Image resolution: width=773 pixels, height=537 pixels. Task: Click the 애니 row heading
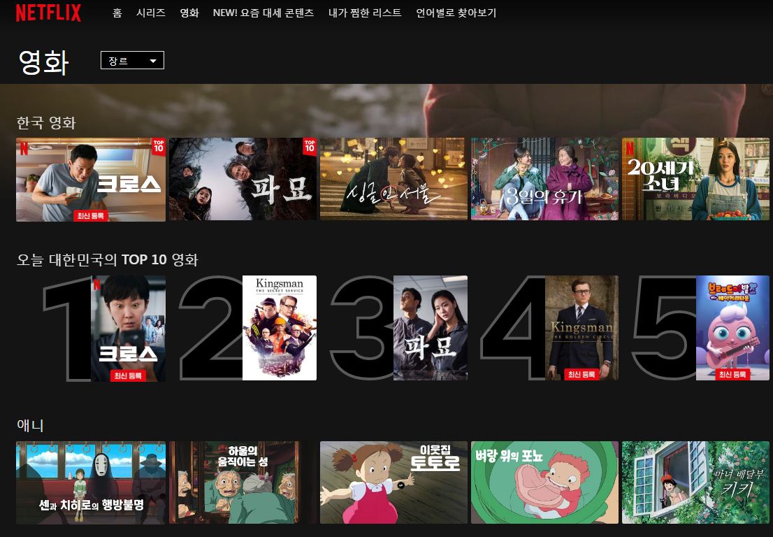pyautogui.click(x=30, y=425)
